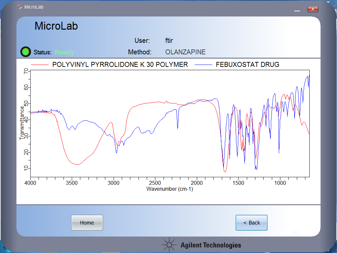Viewport: 337px width, 253px height.
Task: Select the POLYVINYL PYRROLIDONE K 30 POLYMER legend label
Action: click(x=120, y=65)
